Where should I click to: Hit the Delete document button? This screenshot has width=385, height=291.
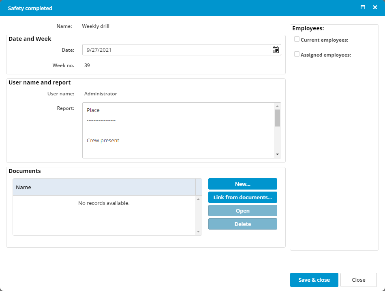pos(243,224)
